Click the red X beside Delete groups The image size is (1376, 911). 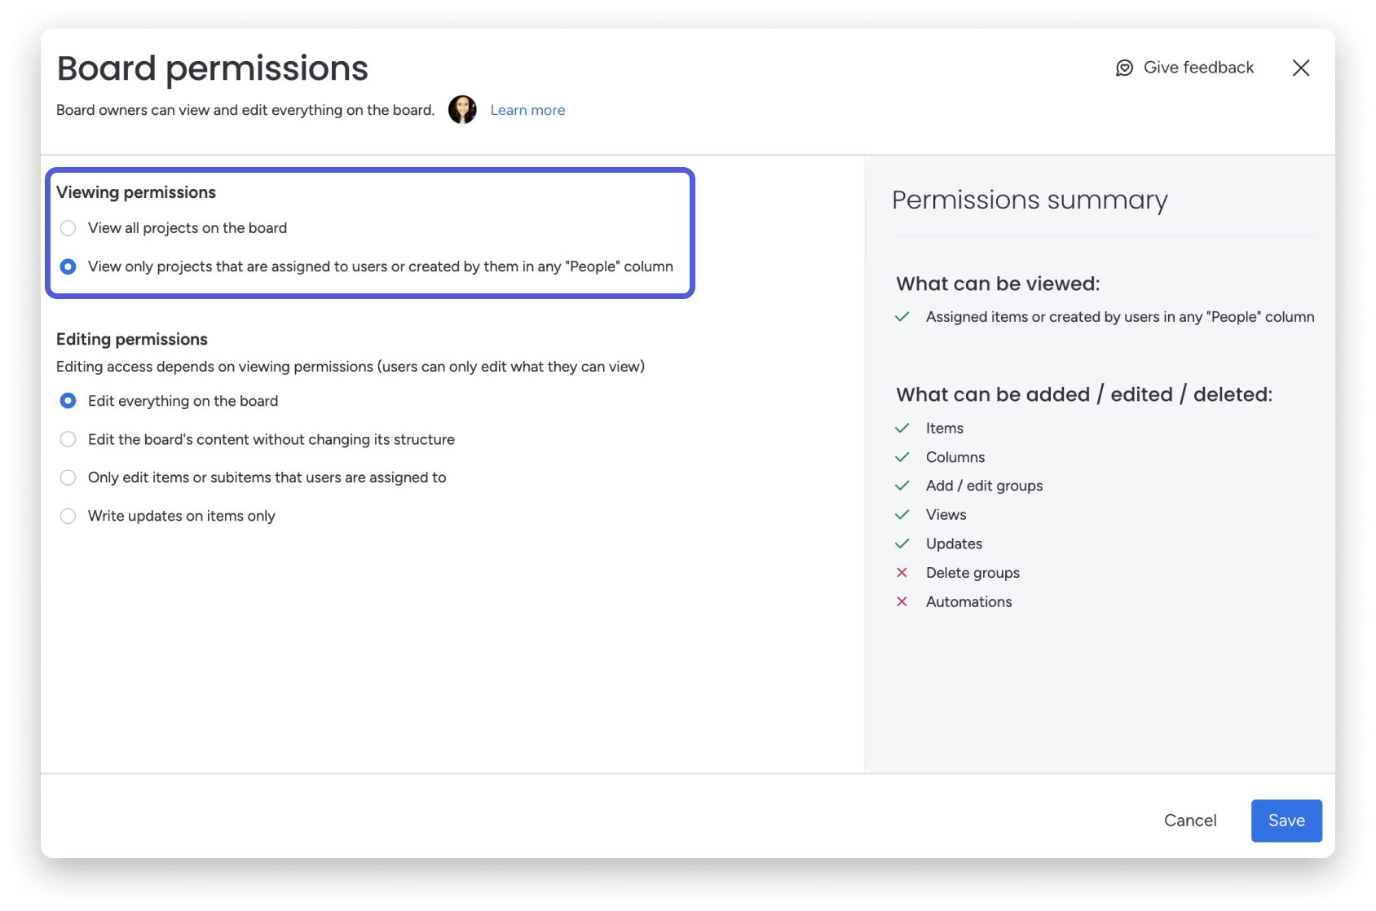pos(903,572)
